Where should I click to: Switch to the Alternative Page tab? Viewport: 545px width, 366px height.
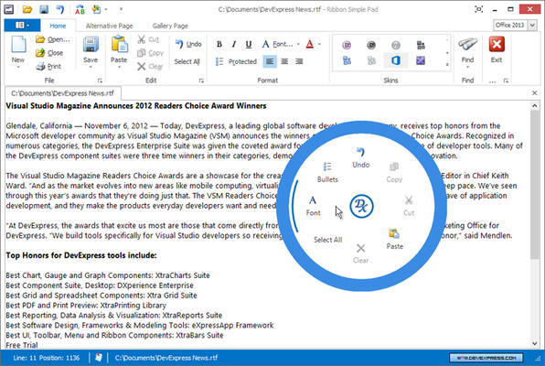coord(109,26)
